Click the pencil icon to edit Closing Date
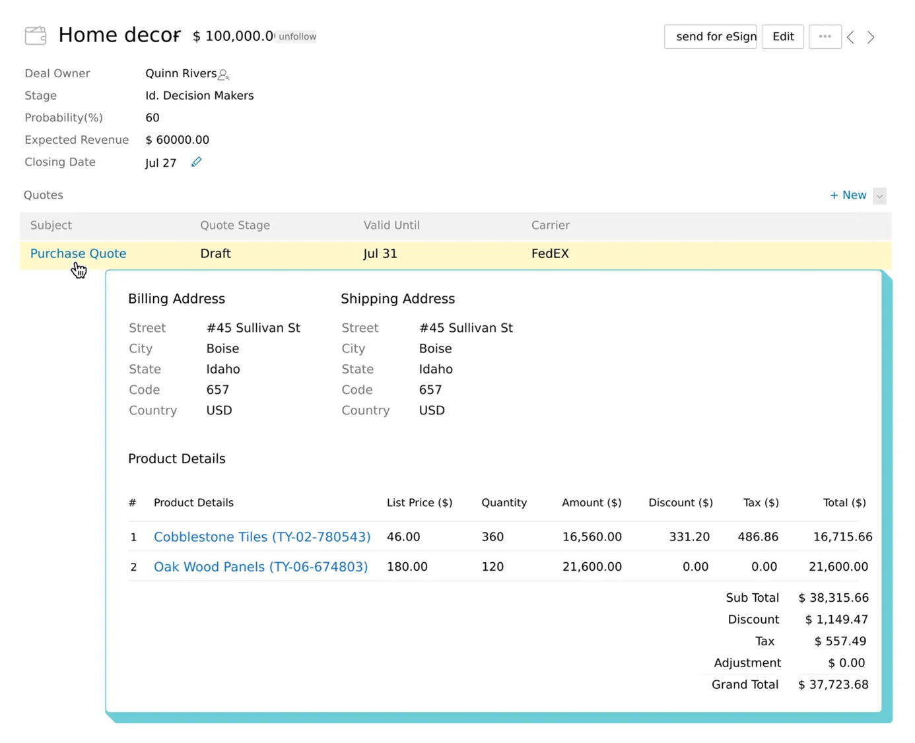Viewport: 915px width, 743px height. point(196,162)
